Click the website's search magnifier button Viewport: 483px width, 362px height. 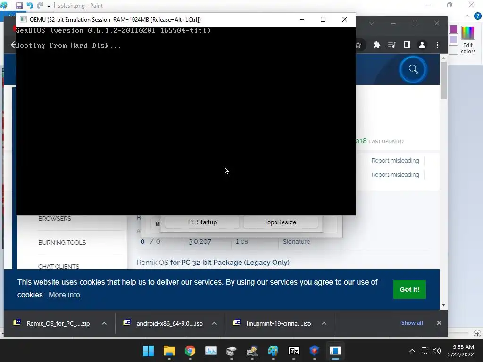point(413,70)
